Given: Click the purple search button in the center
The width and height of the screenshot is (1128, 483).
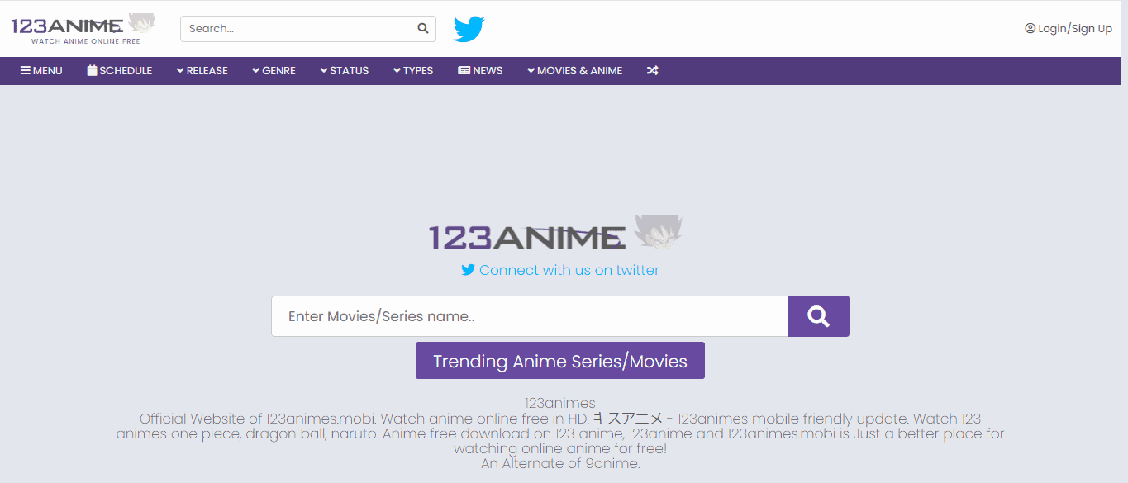Looking at the screenshot, I should pyautogui.click(x=818, y=316).
